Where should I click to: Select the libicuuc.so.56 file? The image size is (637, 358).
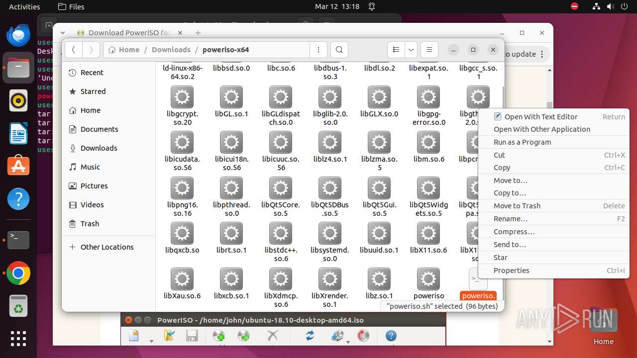point(281,151)
